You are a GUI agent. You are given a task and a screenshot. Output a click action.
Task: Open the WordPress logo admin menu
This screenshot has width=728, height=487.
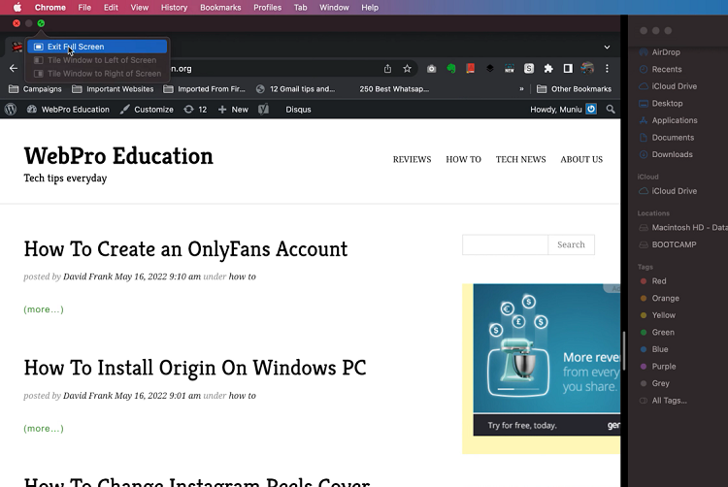click(11, 110)
